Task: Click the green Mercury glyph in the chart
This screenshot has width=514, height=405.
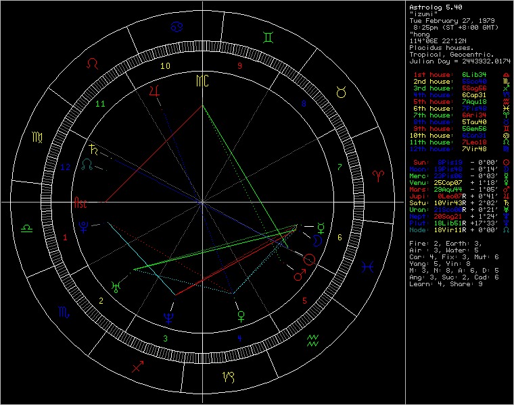Action: tap(321, 228)
